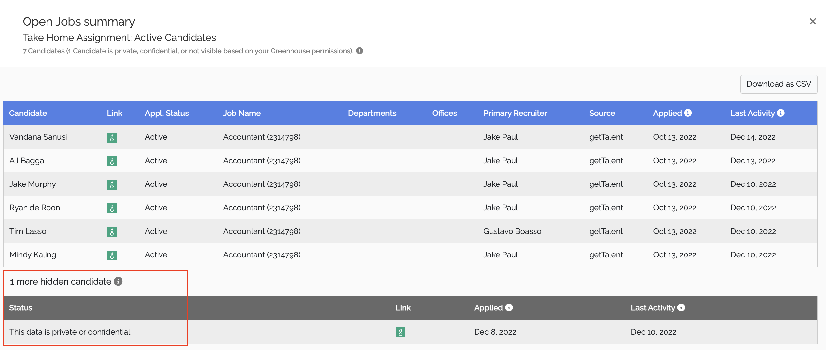The width and height of the screenshot is (826, 350).
Task: Open Greenhouse link icon for Tim Lasso
Action: click(x=112, y=232)
